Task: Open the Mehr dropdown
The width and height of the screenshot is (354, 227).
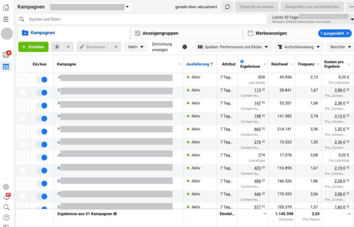Action: (x=136, y=47)
